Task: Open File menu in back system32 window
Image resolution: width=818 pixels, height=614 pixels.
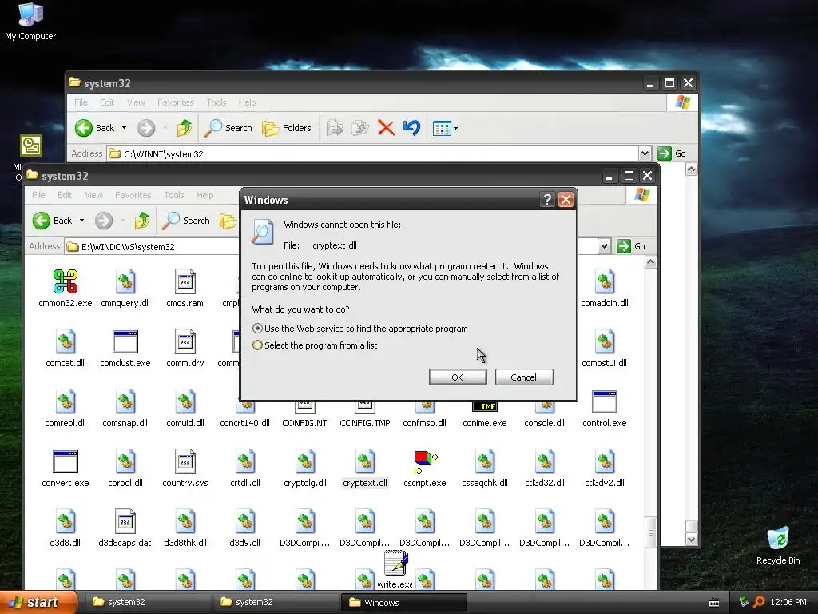Action: (x=81, y=102)
